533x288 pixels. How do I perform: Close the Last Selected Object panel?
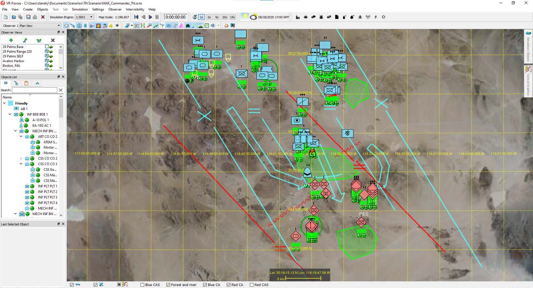point(63,224)
